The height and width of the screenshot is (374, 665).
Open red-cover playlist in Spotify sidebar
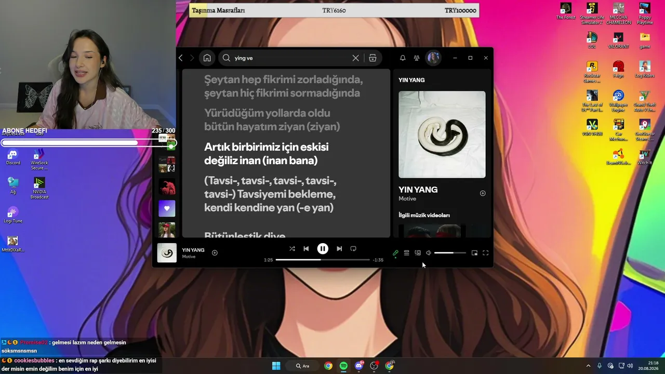[167, 186]
